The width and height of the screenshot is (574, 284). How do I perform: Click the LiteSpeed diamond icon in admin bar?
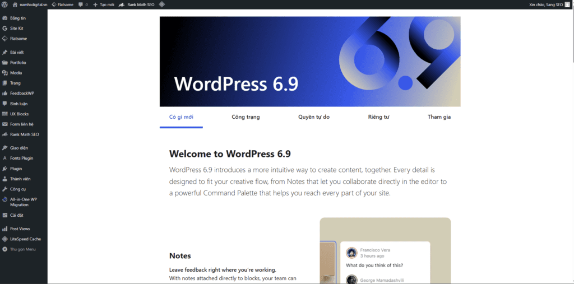[x=162, y=4]
